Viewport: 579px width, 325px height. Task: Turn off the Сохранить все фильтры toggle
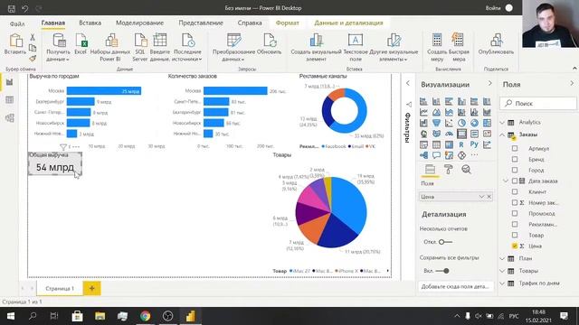point(442,271)
